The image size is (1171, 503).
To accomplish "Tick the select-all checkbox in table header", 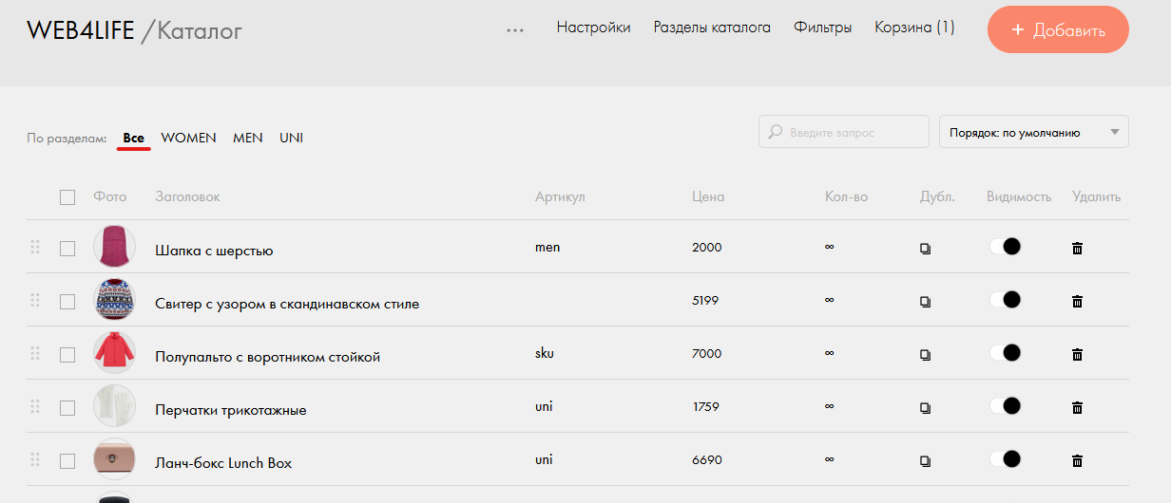I will tap(67, 197).
